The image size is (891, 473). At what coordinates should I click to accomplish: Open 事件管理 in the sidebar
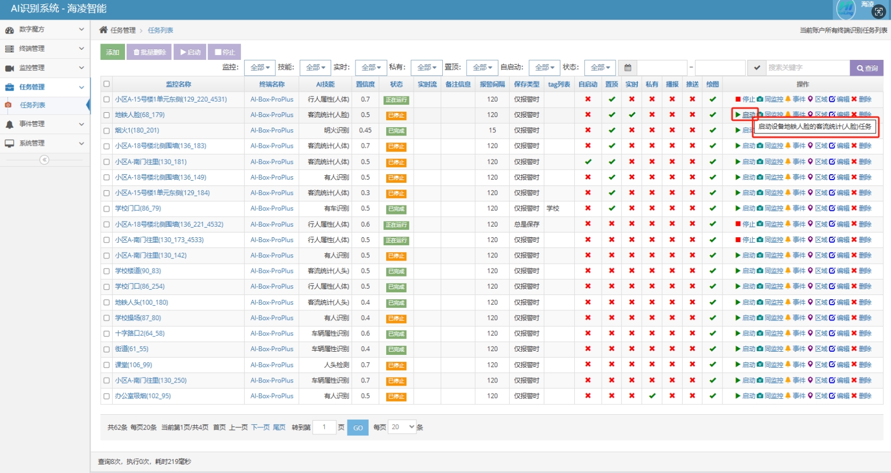[44, 124]
